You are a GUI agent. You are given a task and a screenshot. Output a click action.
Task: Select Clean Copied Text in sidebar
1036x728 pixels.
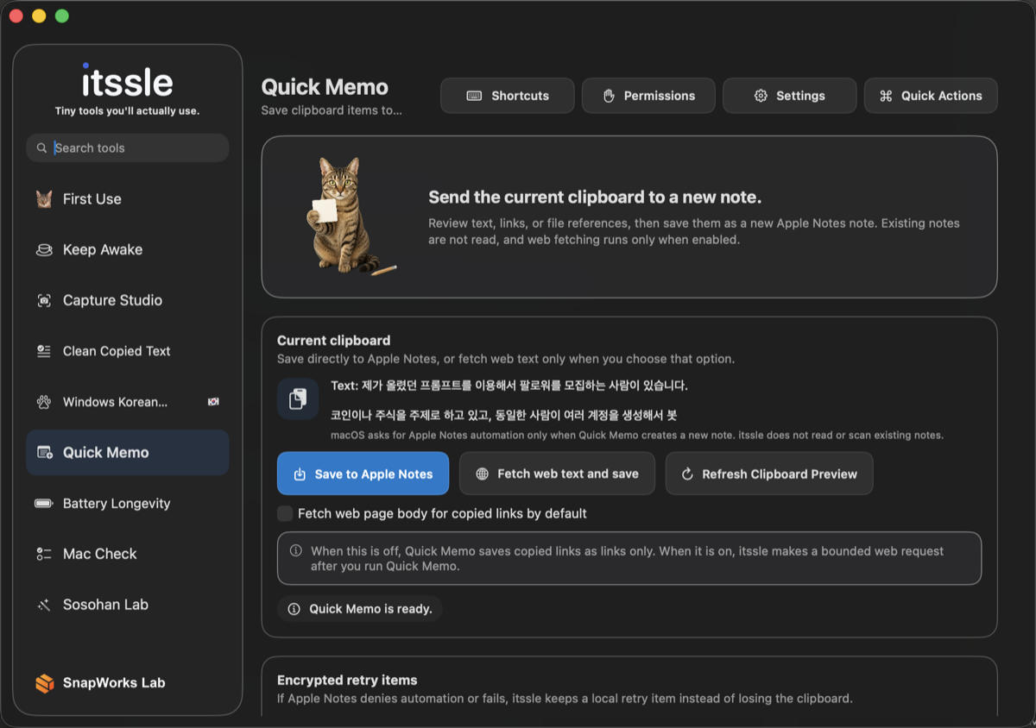click(128, 351)
